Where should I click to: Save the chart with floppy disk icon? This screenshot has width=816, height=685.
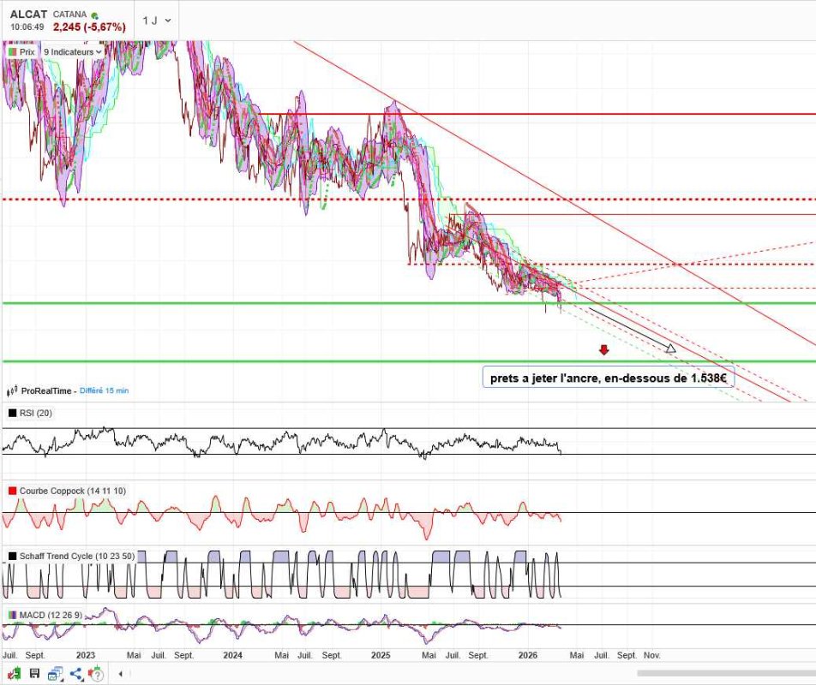click(x=34, y=674)
